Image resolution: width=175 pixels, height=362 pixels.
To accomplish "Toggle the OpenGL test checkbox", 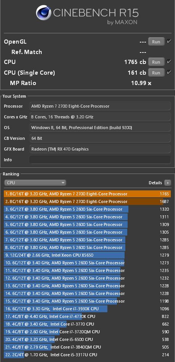I will click(169, 41).
